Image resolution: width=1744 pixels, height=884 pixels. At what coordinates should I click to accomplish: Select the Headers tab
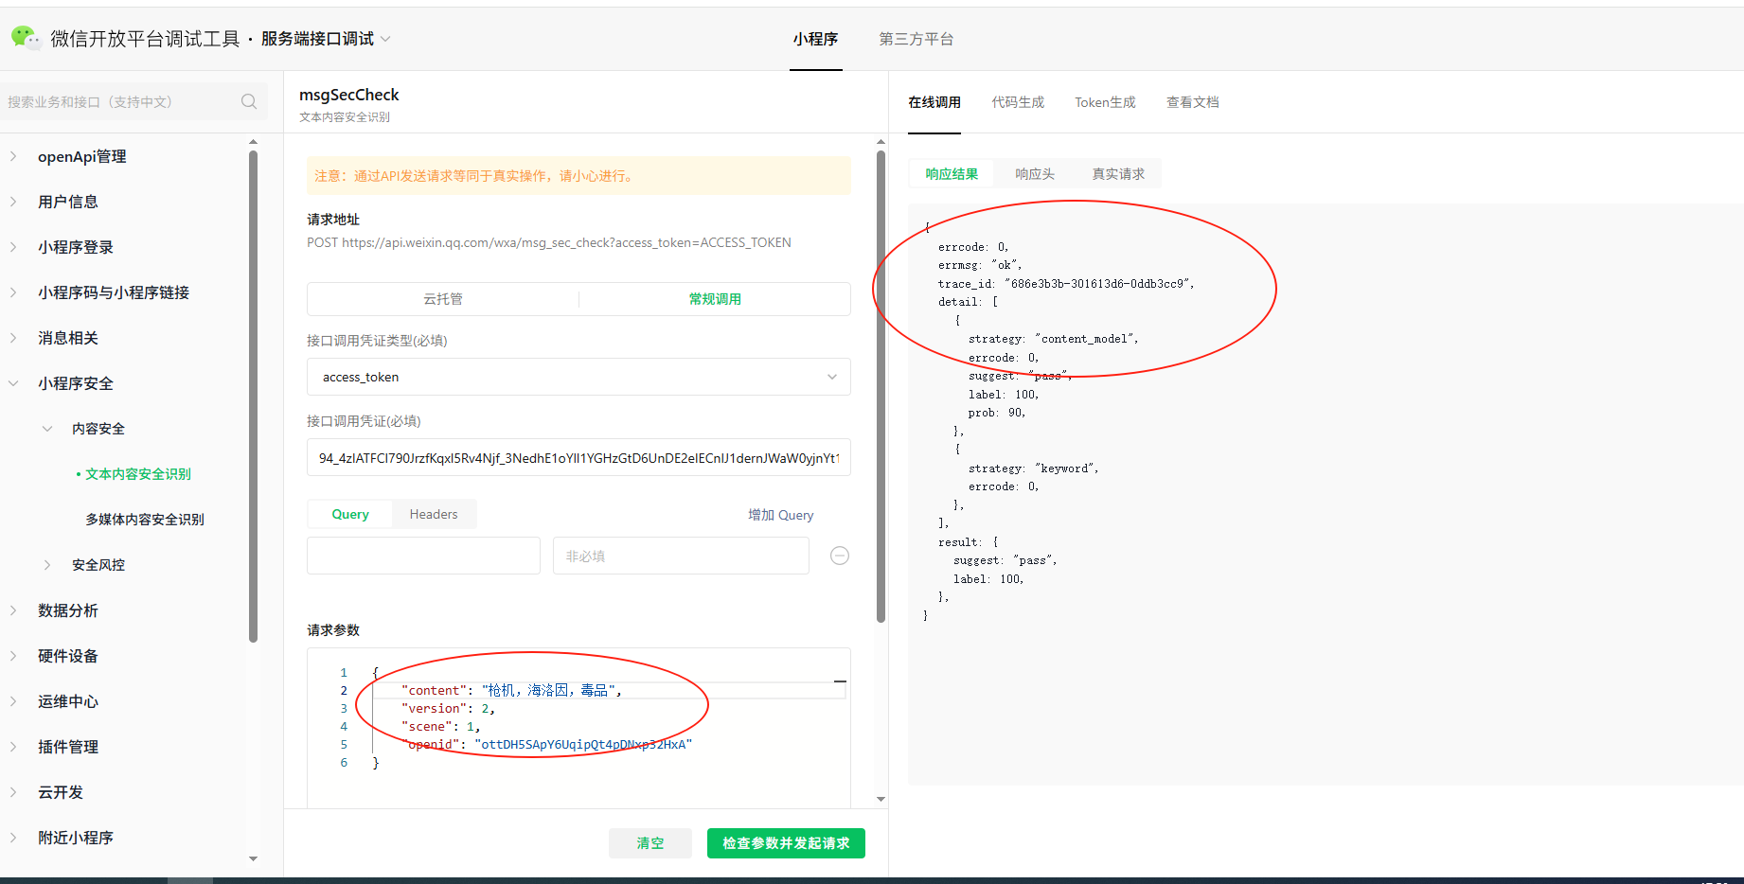(x=434, y=514)
